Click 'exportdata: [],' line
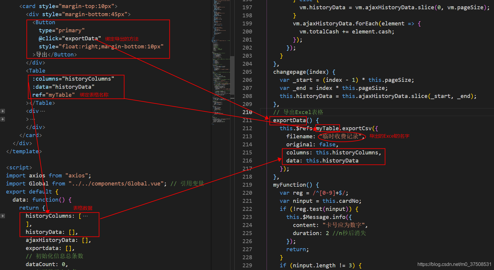This screenshot has width=494, height=270. coord(50,248)
